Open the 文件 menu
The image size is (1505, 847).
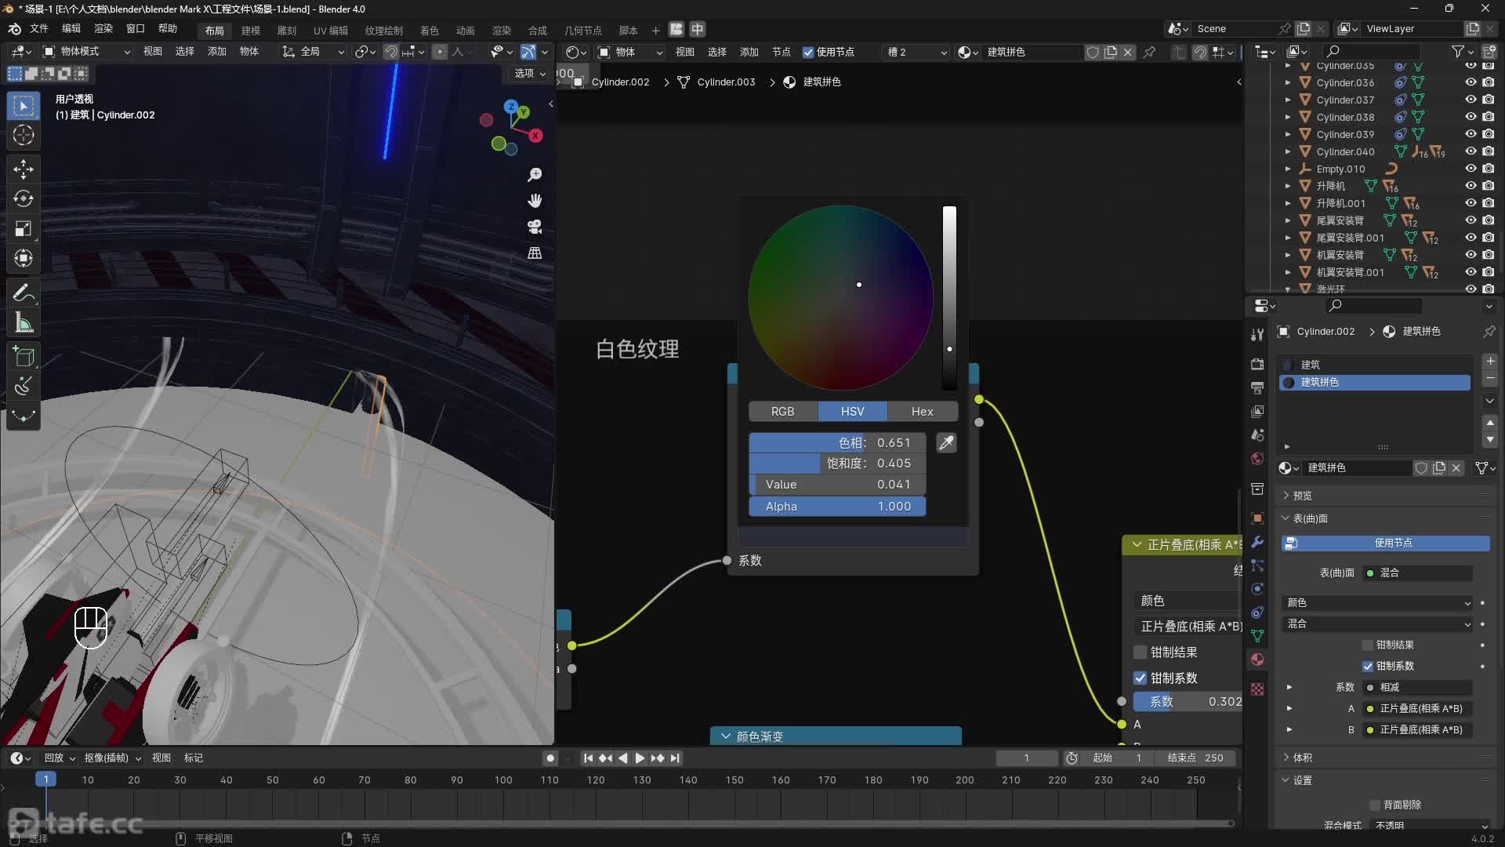point(39,28)
